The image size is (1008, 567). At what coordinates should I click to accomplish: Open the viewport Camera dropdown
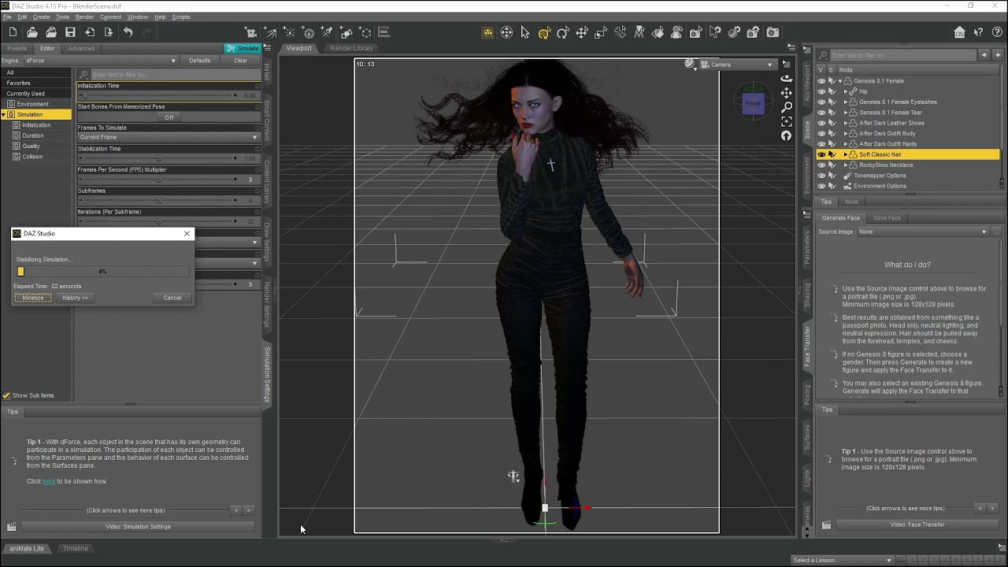[737, 65]
